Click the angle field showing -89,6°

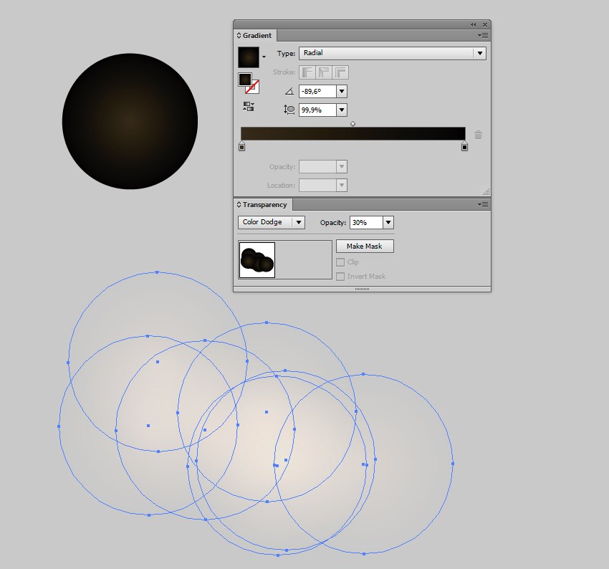tap(317, 91)
